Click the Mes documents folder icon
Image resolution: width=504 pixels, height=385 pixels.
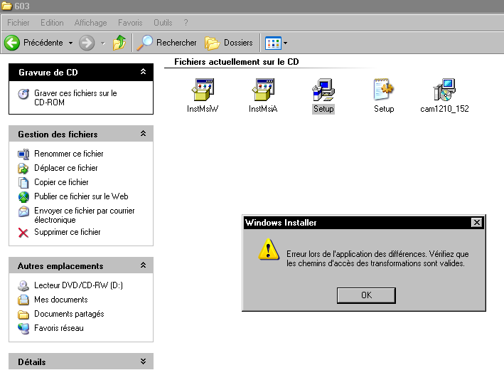pos(23,300)
